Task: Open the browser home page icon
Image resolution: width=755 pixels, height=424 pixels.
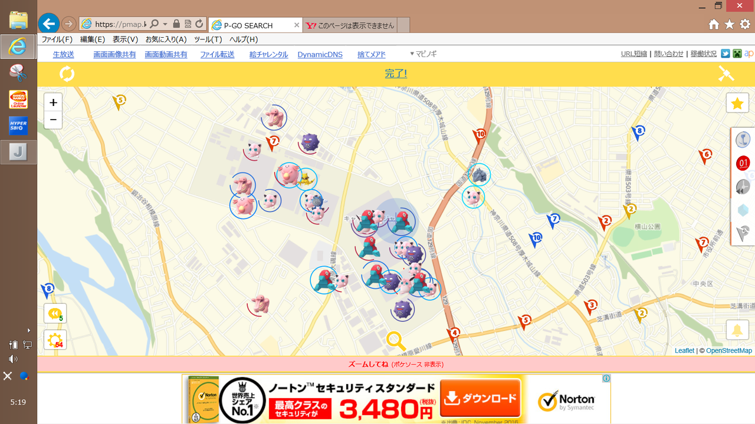Action: pos(714,24)
